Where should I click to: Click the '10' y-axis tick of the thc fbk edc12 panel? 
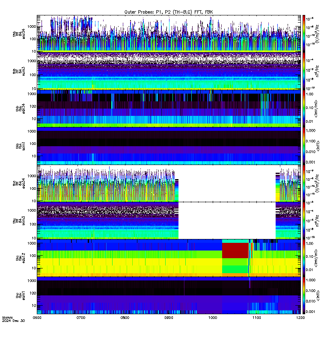pos(34,268)
